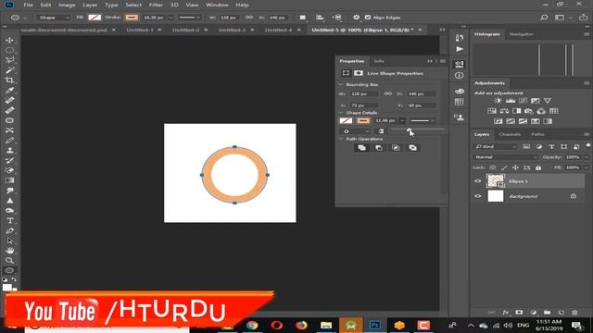This screenshot has height=333, width=593.
Task: Open the layer Fill dropdown arrow
Action: [587, 167]
